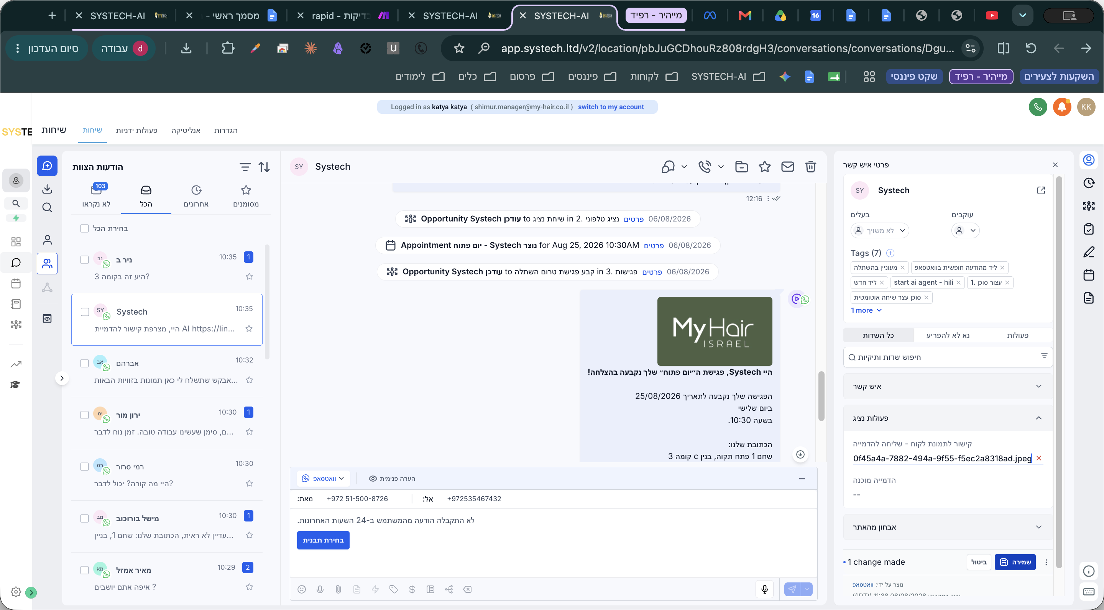This screenshot has height=610, width=1104.
Task: Attach a file with the paperclip icon
Action: (x=338, y=589)
